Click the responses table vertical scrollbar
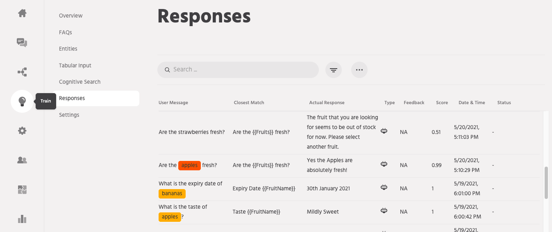 (x=546, y=183)
